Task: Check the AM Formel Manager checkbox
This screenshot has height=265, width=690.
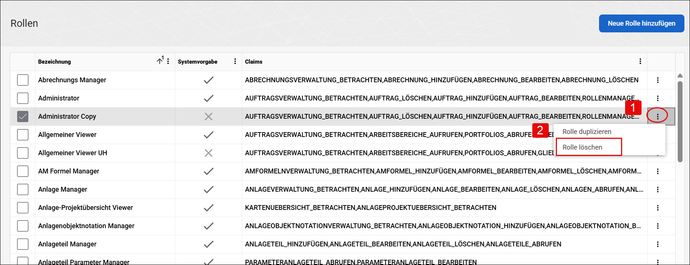Action: click(23, 171)
